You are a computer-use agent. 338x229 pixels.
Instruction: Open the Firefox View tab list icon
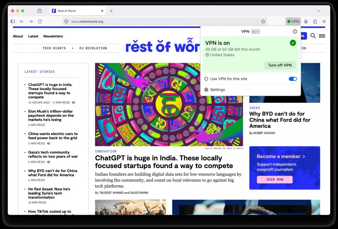[39, 11]
